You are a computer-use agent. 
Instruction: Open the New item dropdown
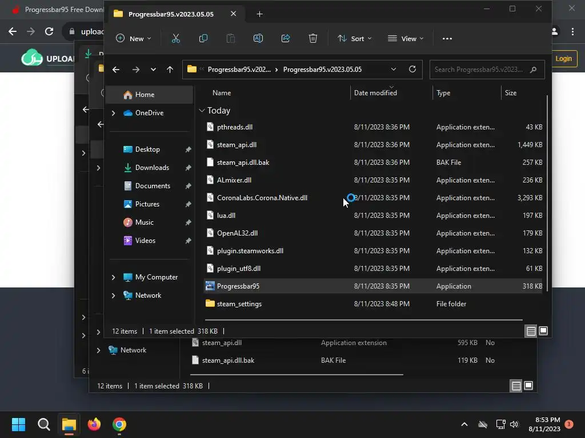tap(134, 38)
